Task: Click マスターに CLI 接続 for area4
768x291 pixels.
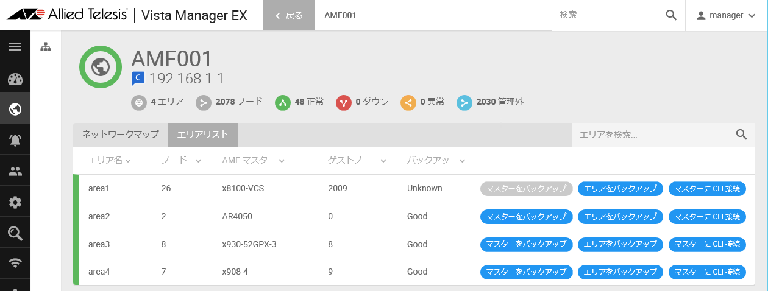Action: coord(707,272)
